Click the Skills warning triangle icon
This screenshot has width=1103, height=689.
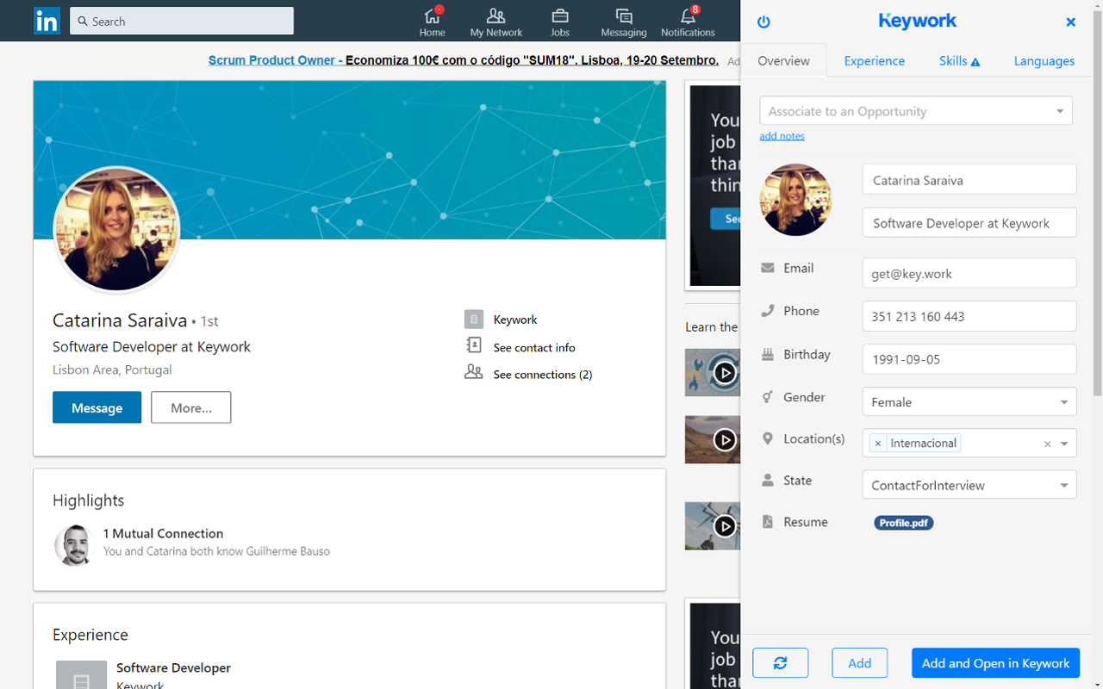point(975,62)
